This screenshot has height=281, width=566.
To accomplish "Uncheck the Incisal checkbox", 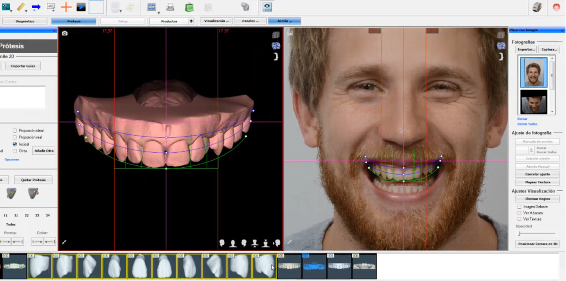I will coord(15,144).
